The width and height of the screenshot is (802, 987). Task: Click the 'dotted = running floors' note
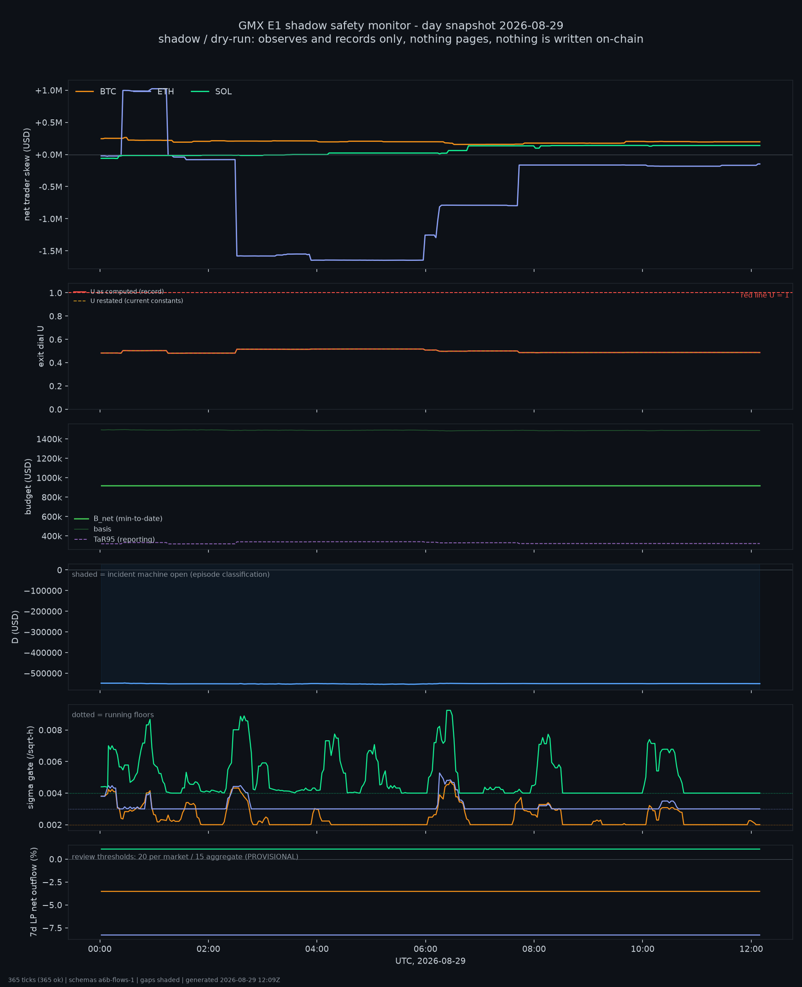(113, 715)
